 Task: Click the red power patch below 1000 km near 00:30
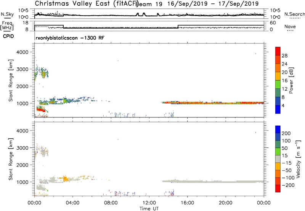[41, 110]
